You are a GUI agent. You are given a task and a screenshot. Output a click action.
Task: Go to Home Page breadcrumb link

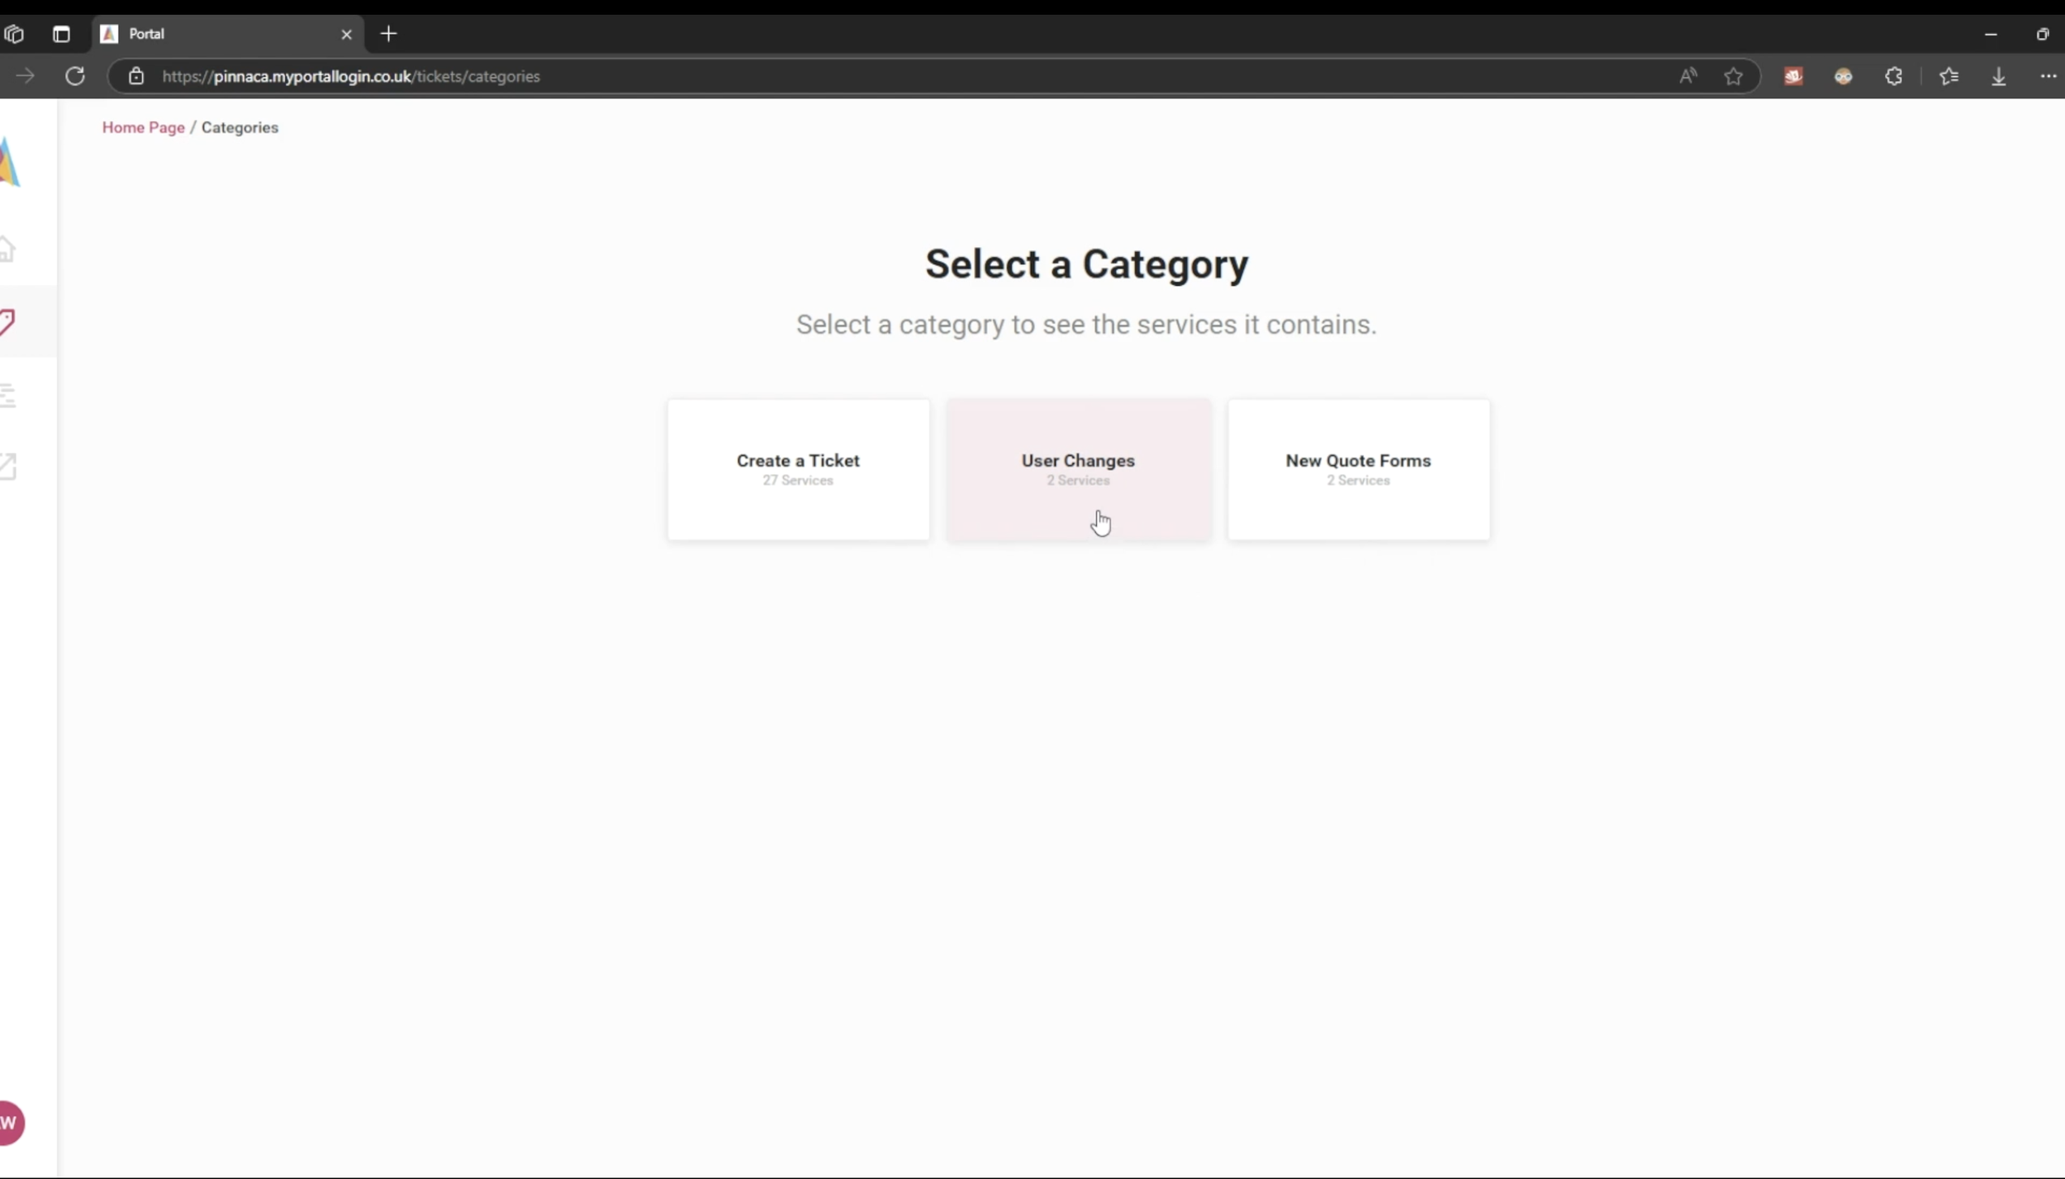point(143,127)
